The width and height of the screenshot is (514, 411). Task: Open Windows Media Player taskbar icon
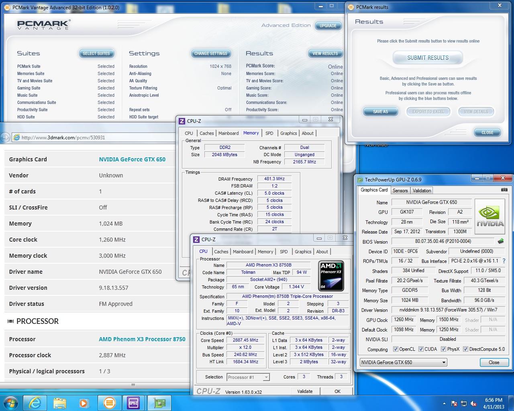click(84, 403)
